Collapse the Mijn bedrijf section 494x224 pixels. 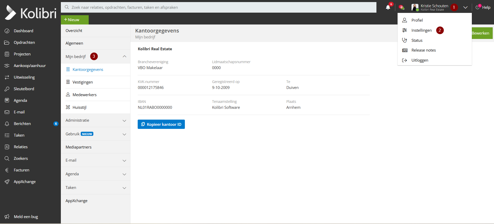click(124, 56)
